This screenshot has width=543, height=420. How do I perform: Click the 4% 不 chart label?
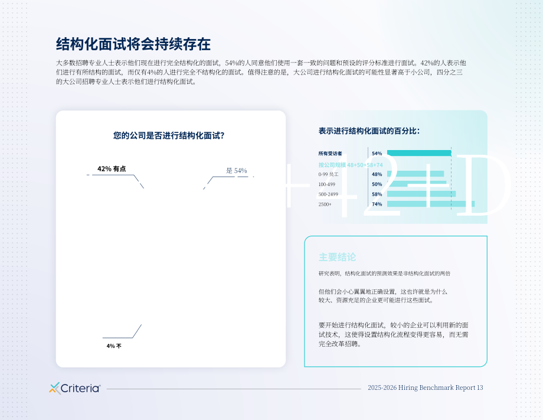click(114, 346)
